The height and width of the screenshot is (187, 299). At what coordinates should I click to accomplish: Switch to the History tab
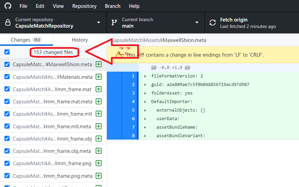80,40
